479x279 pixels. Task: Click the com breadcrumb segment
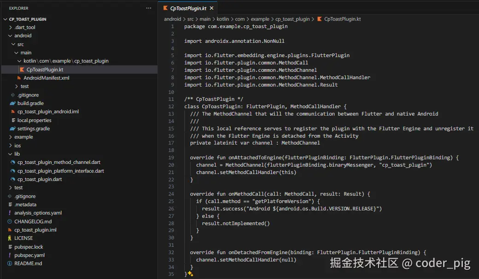click(240, 19)
